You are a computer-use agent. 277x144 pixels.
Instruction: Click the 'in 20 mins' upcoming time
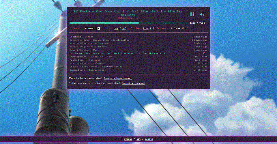click(x=200, y=70)
